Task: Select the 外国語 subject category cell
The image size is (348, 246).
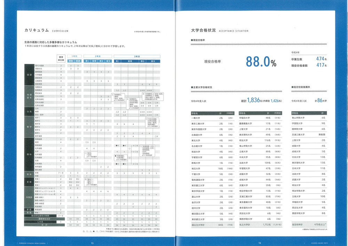Action: pos(29,197)
